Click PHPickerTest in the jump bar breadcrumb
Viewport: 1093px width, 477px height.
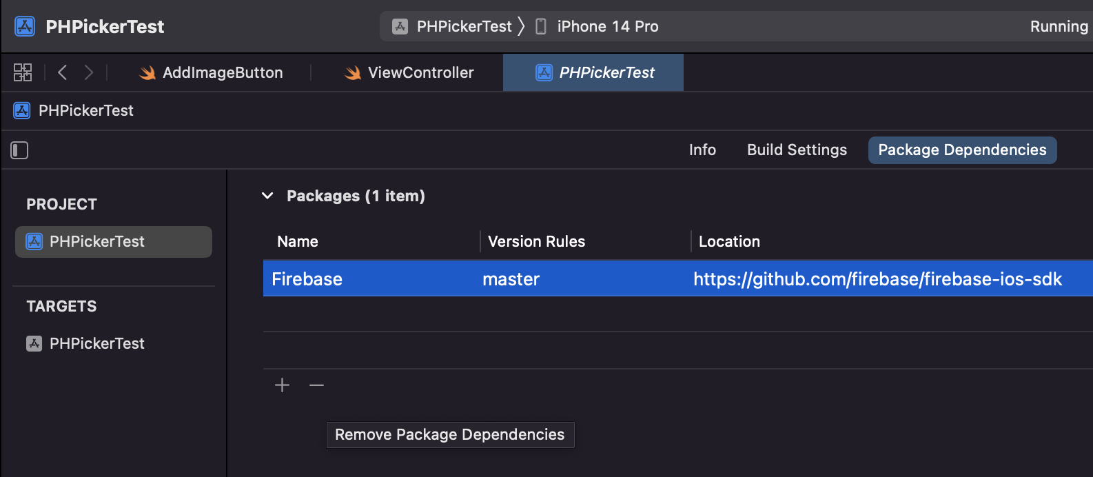point(86,110)
